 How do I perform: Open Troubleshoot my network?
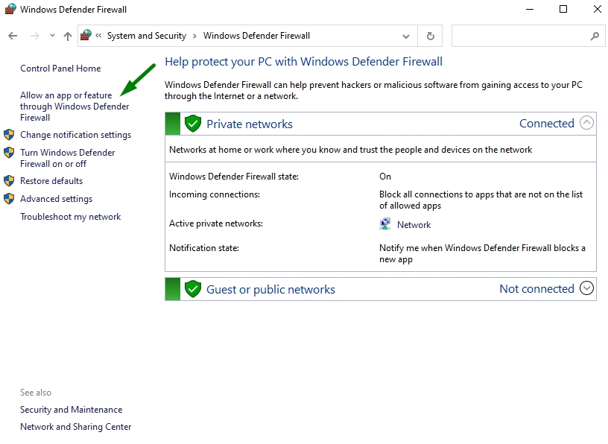click(71, 217)
